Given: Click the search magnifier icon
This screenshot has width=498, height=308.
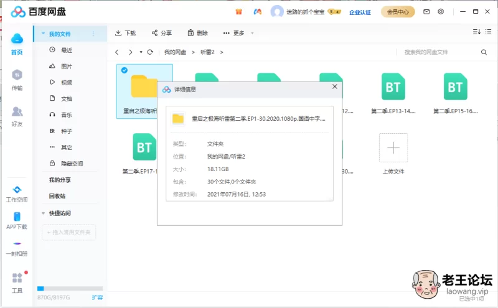Looking at the screenshot, I should pyautogui.click(x=484, y=52).
